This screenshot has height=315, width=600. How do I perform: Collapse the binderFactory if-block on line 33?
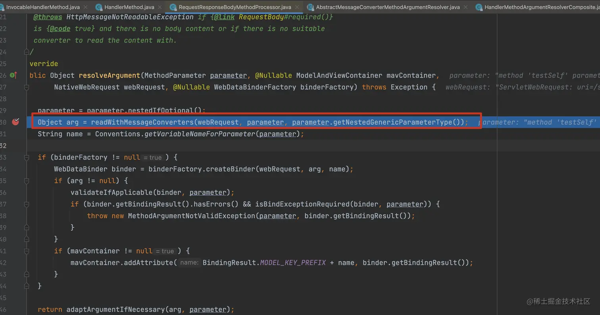click(27, 157)
